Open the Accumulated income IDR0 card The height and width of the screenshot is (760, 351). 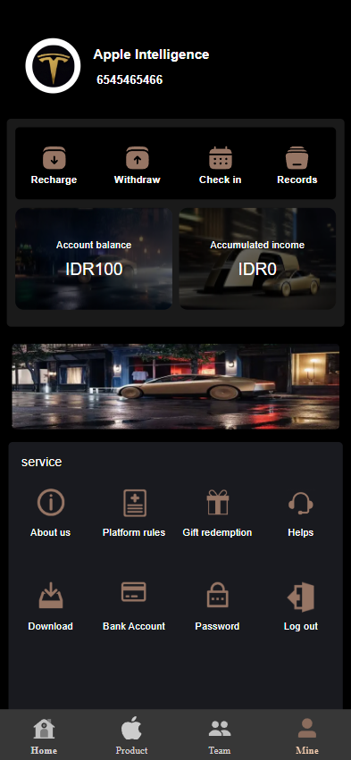(x=257, y=259)
